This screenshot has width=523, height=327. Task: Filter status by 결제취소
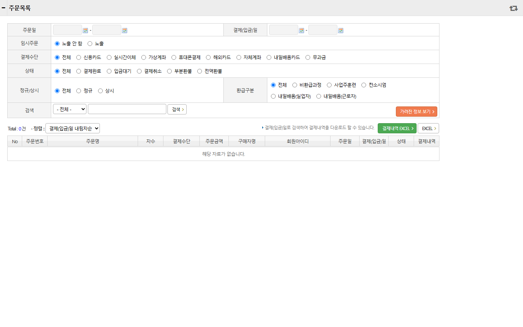pyautogui.click(x=139, y=71)
